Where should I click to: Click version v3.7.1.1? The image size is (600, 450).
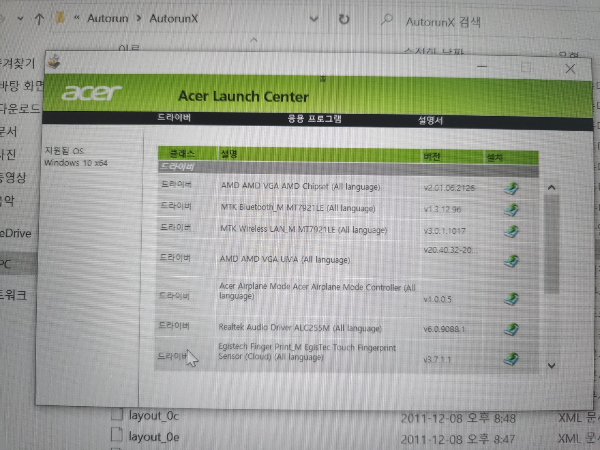(x=437, y=360)
